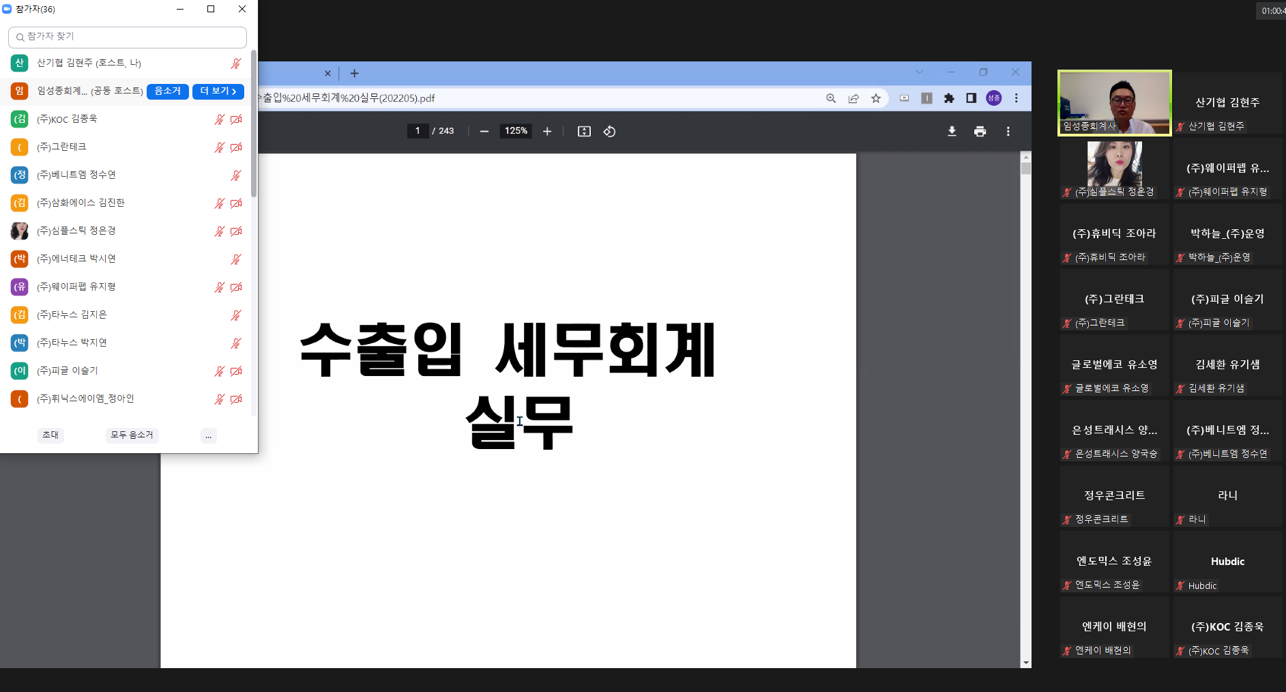This screenshot has height=692, width=1286.
Task: Click PDF scrollbar down arrow
Action: click(1026, 663)
